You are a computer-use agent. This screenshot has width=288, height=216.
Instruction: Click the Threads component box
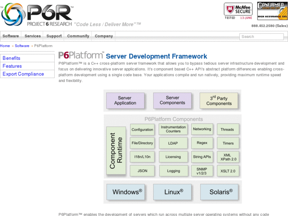tap(228, 129)
